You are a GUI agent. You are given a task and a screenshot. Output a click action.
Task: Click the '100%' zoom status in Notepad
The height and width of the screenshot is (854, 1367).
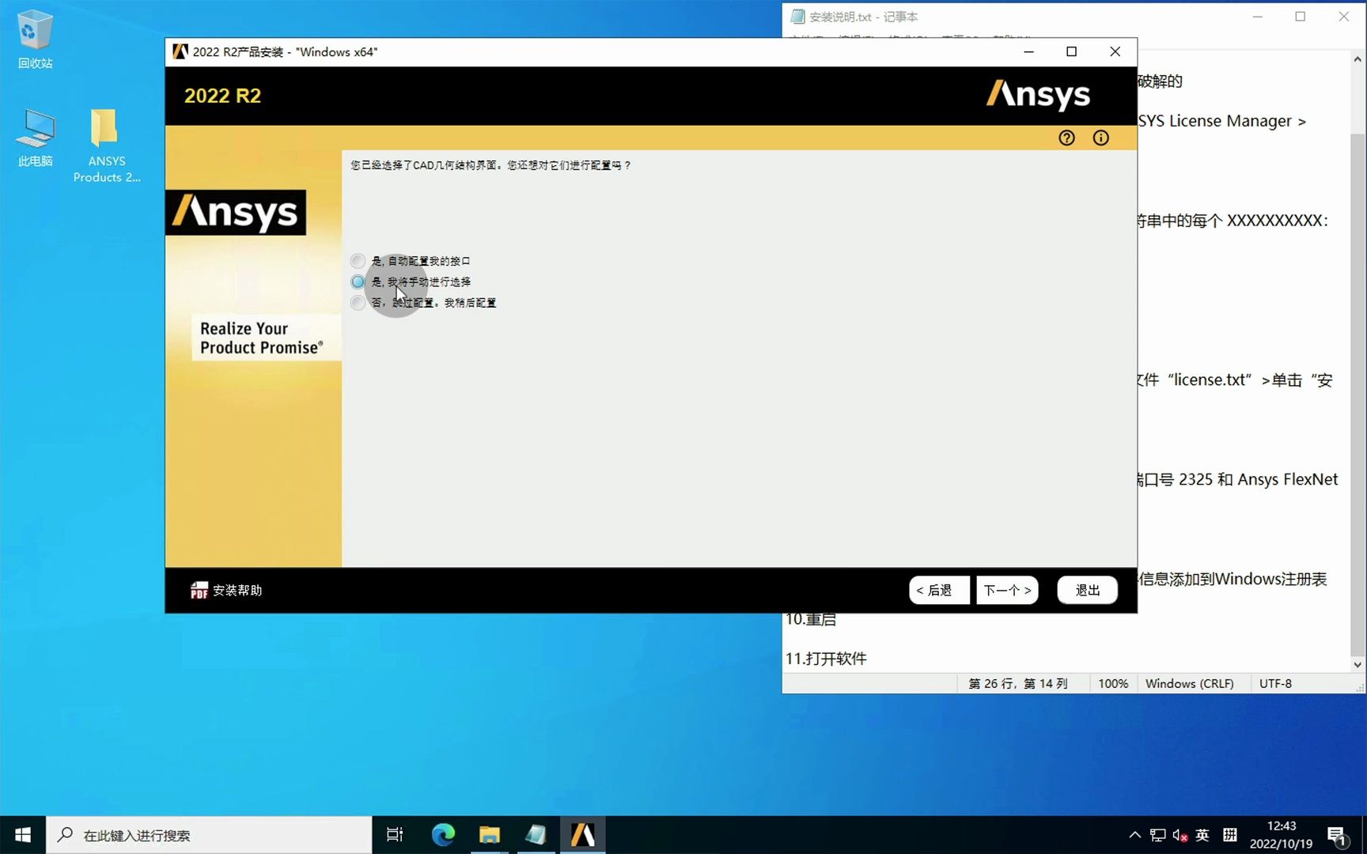pos(1113,683)
